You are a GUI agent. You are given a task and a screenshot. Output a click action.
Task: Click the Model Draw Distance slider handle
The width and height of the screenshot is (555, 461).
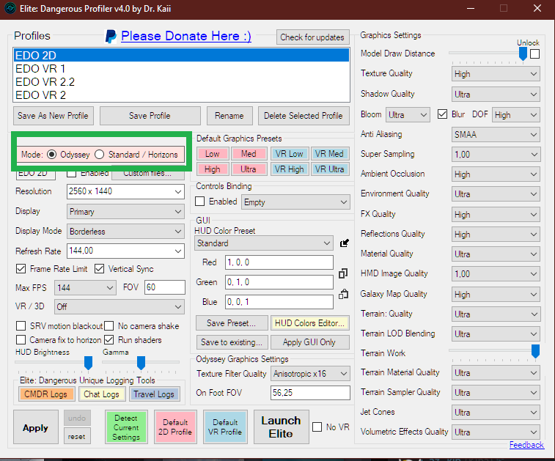pos(523,54)
